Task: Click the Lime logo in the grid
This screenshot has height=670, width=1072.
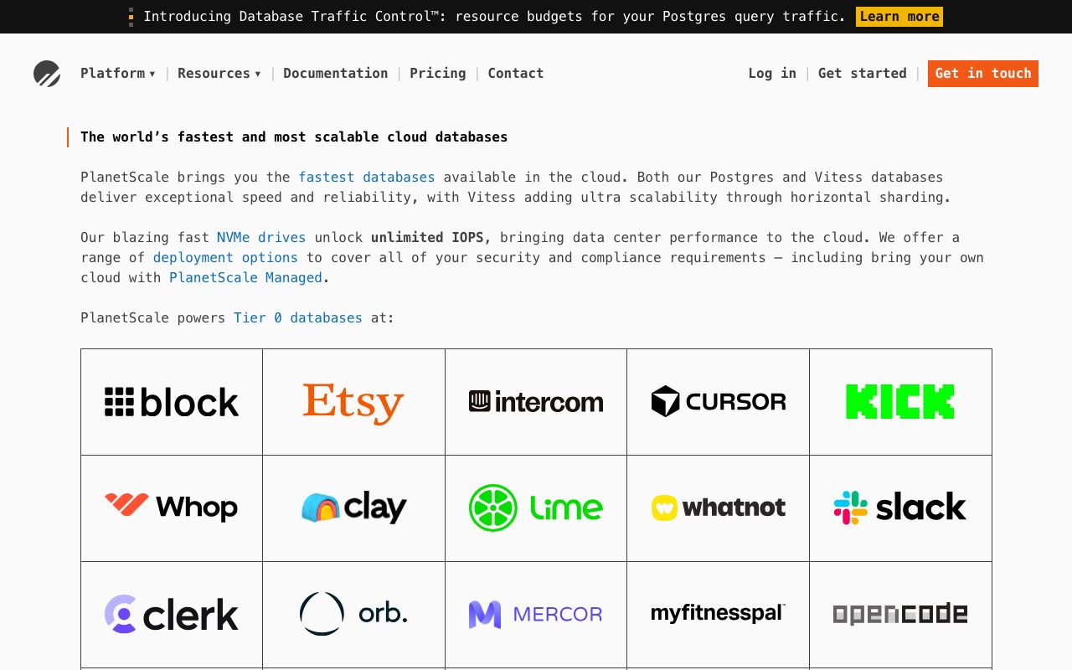Action: click(535, 508)
